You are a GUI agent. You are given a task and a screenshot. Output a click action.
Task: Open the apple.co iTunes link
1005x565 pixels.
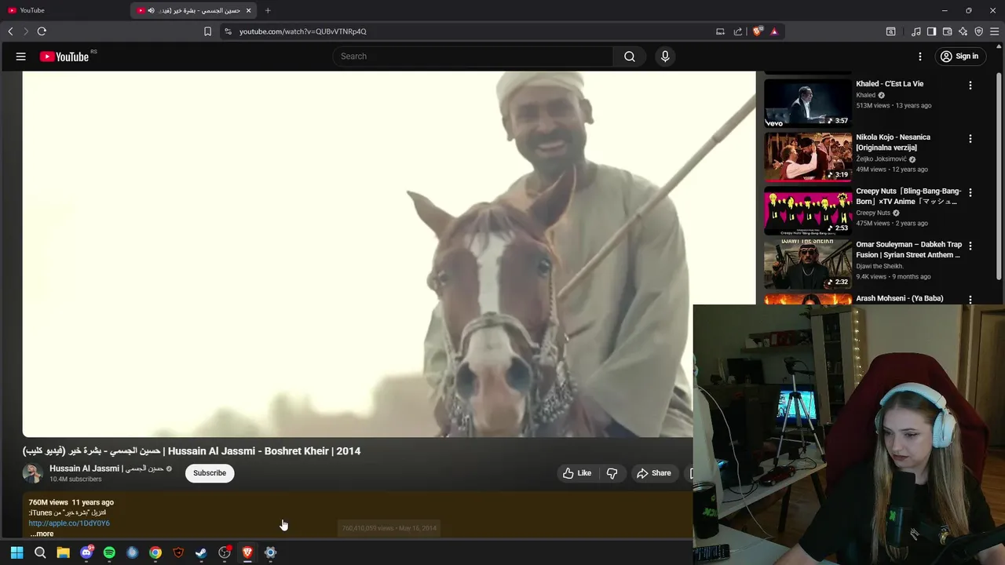click(x=69, y=523)
